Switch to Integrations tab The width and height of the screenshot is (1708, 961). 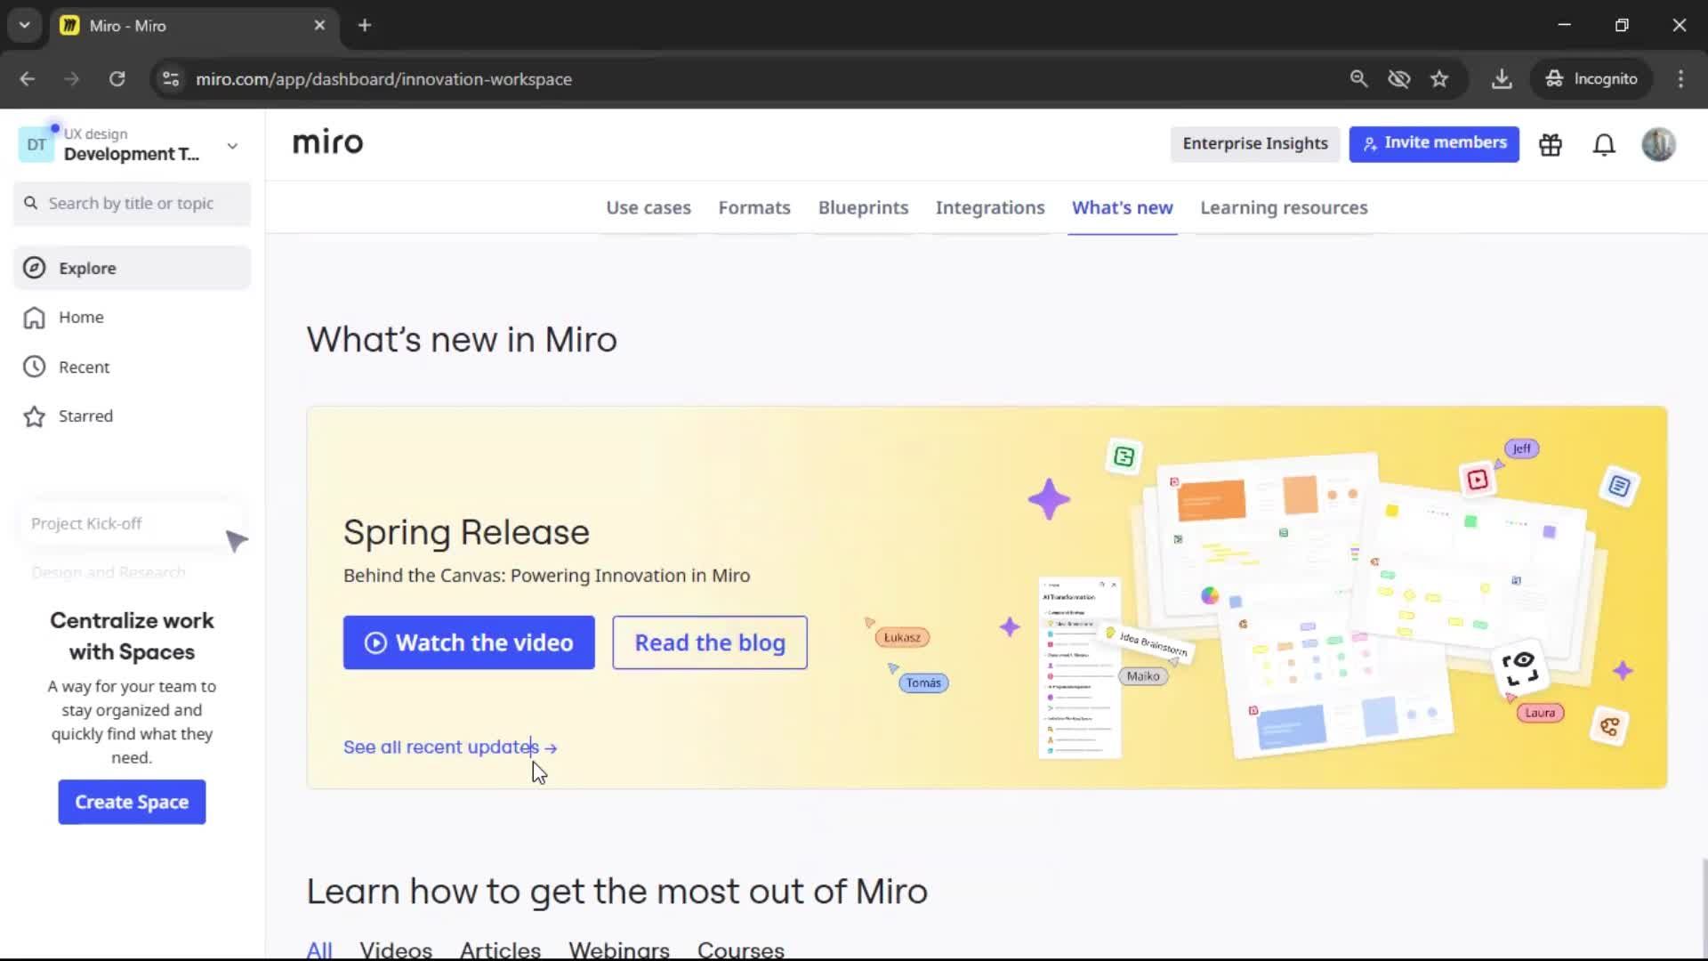tap(990, 207)
